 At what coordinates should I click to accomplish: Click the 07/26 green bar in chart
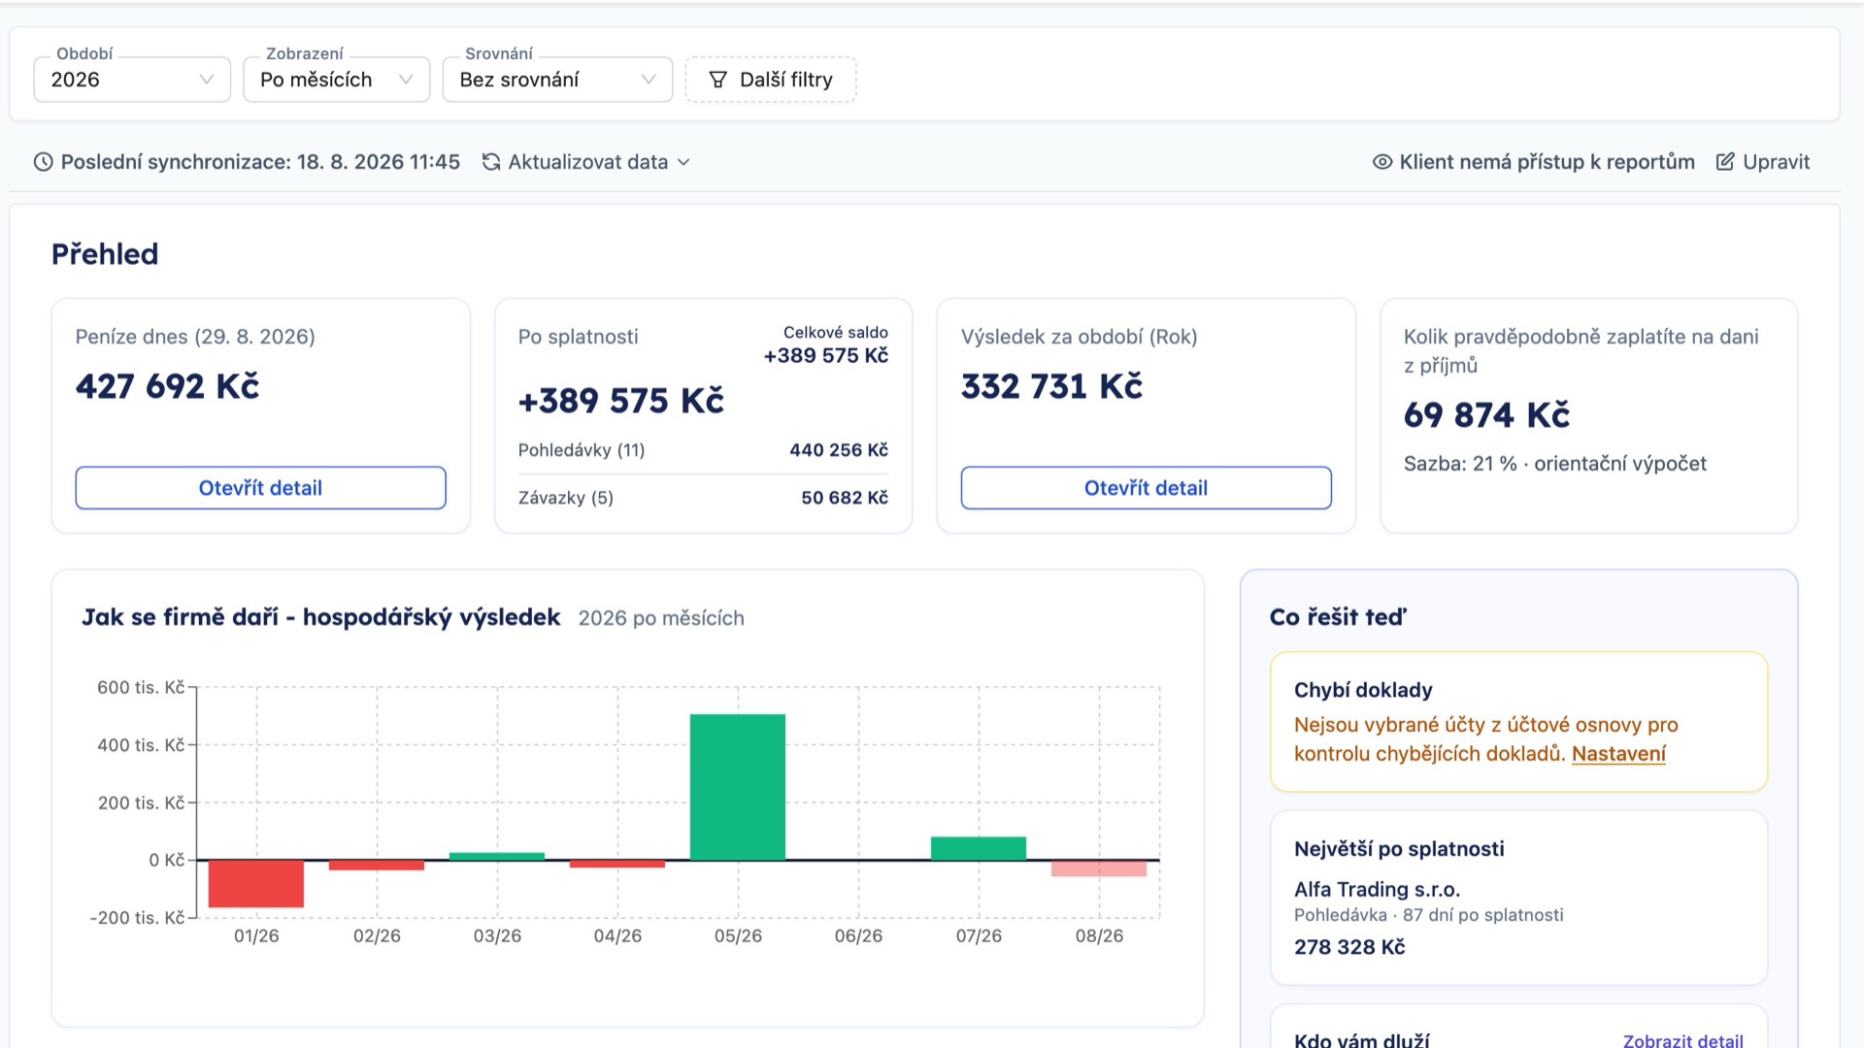[x=979, y=848]
